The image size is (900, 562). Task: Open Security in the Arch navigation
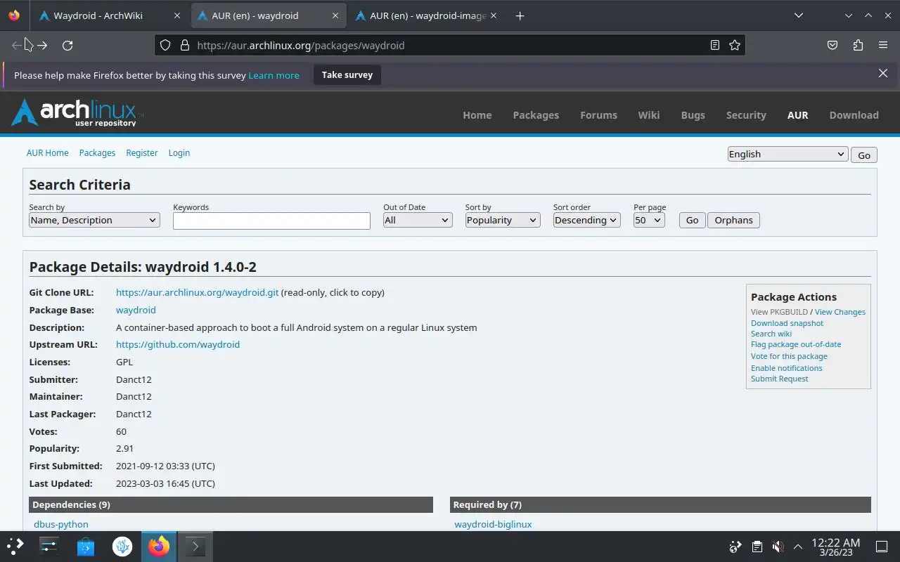point(746,115)
